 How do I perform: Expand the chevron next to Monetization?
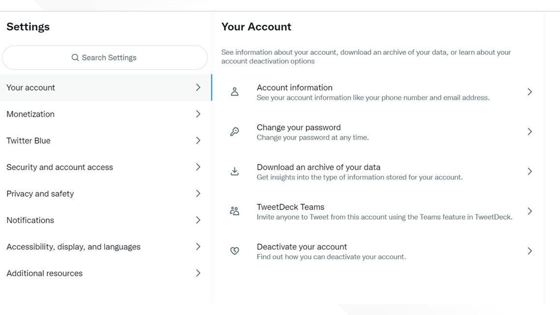pyautogui.click(x=198, y=114)
